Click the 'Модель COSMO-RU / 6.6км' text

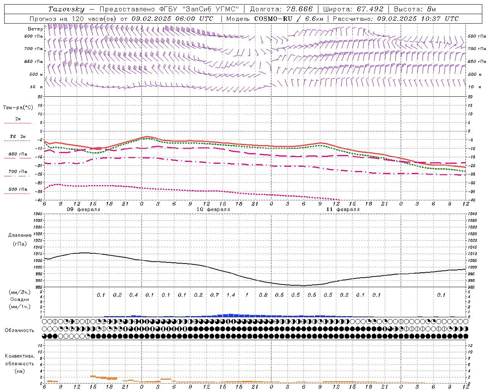click(274, 19)
